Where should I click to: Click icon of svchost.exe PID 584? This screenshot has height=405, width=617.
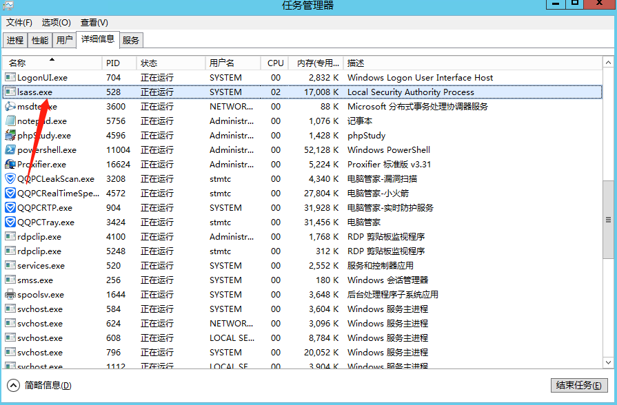pos(10,309)
